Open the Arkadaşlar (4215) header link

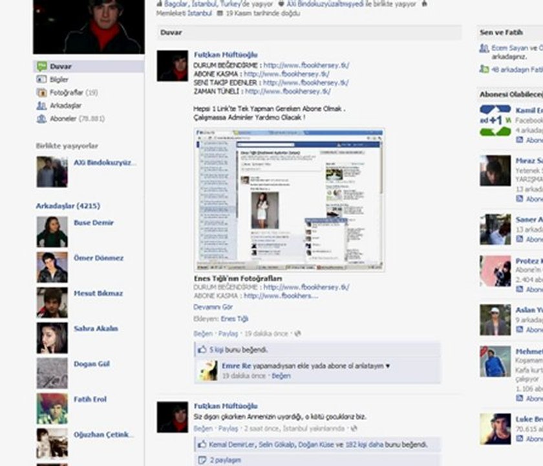point(68,206)
